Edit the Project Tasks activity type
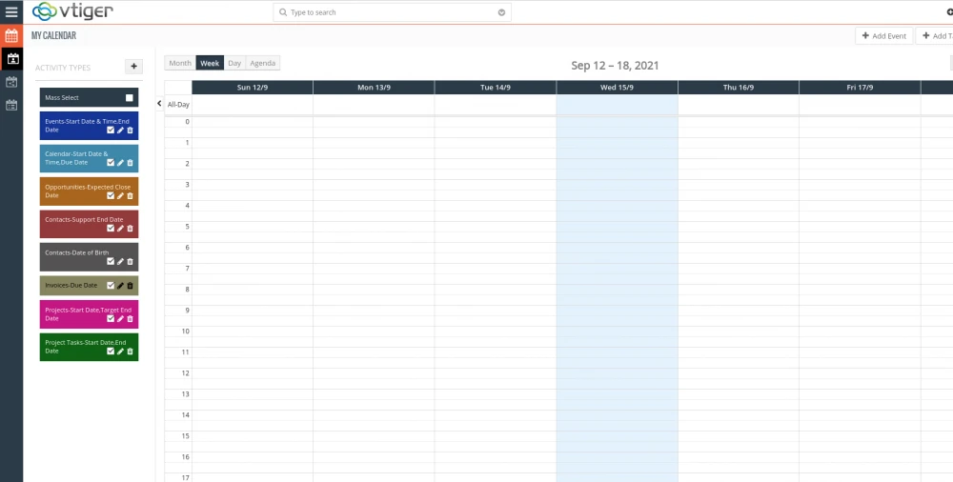 (120, 351)
